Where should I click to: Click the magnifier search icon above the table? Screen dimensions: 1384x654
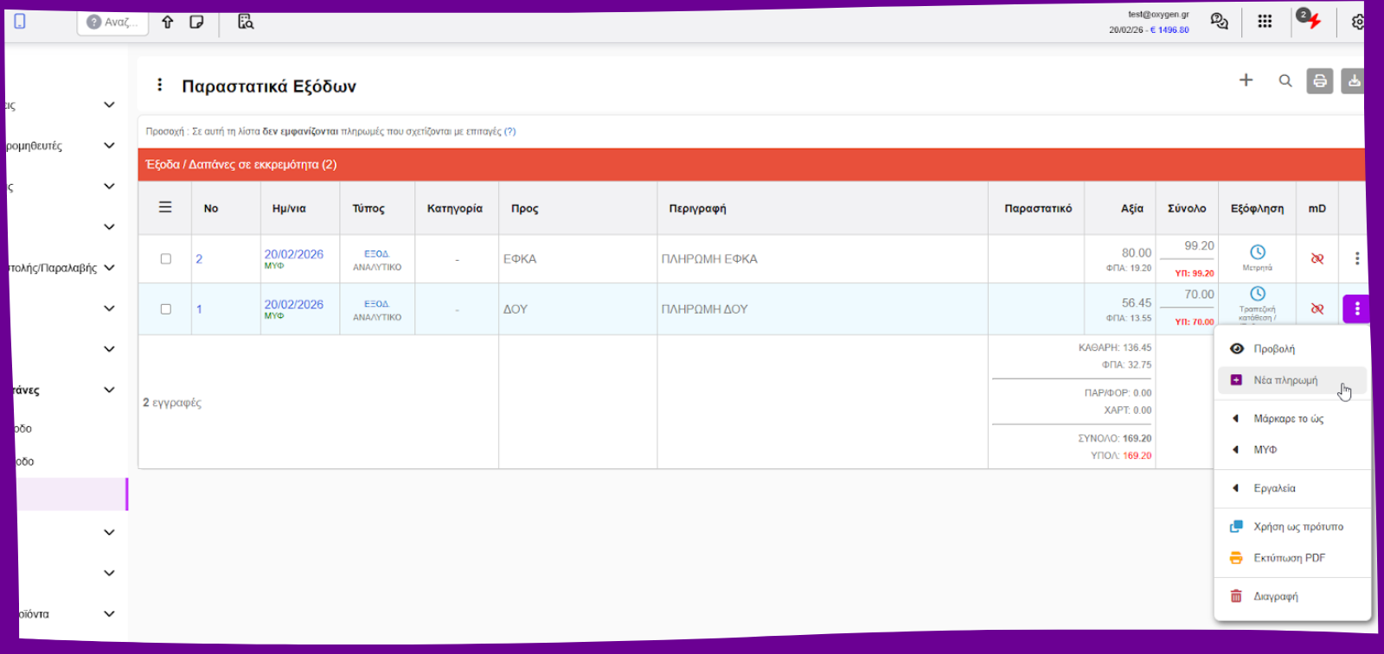1285,81
